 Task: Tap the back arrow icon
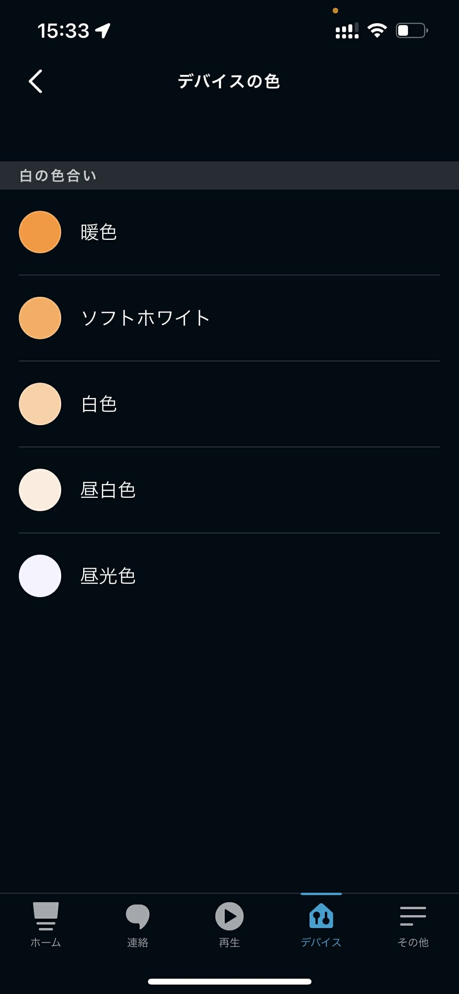coord(36,81)
